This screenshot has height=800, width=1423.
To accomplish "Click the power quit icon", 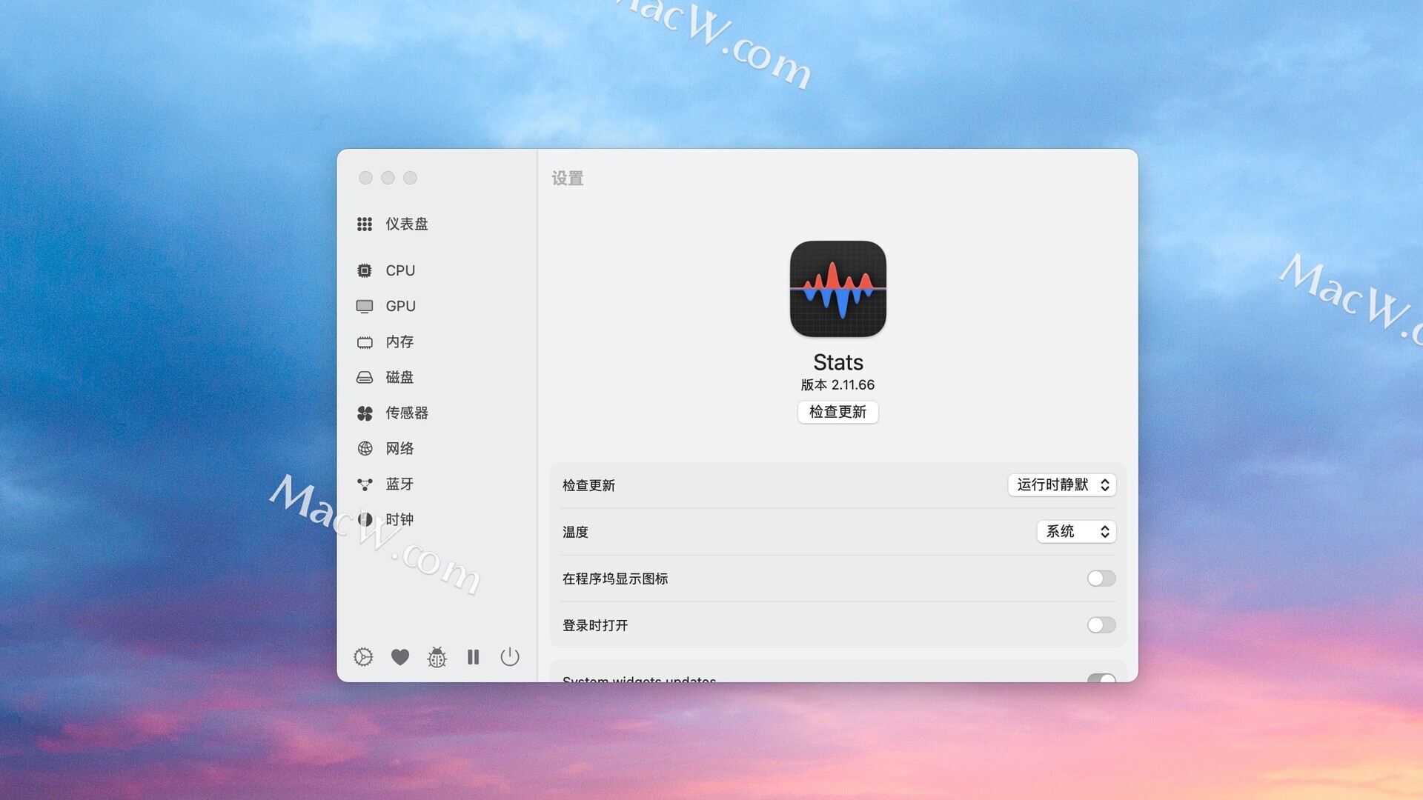I will 510,657.
